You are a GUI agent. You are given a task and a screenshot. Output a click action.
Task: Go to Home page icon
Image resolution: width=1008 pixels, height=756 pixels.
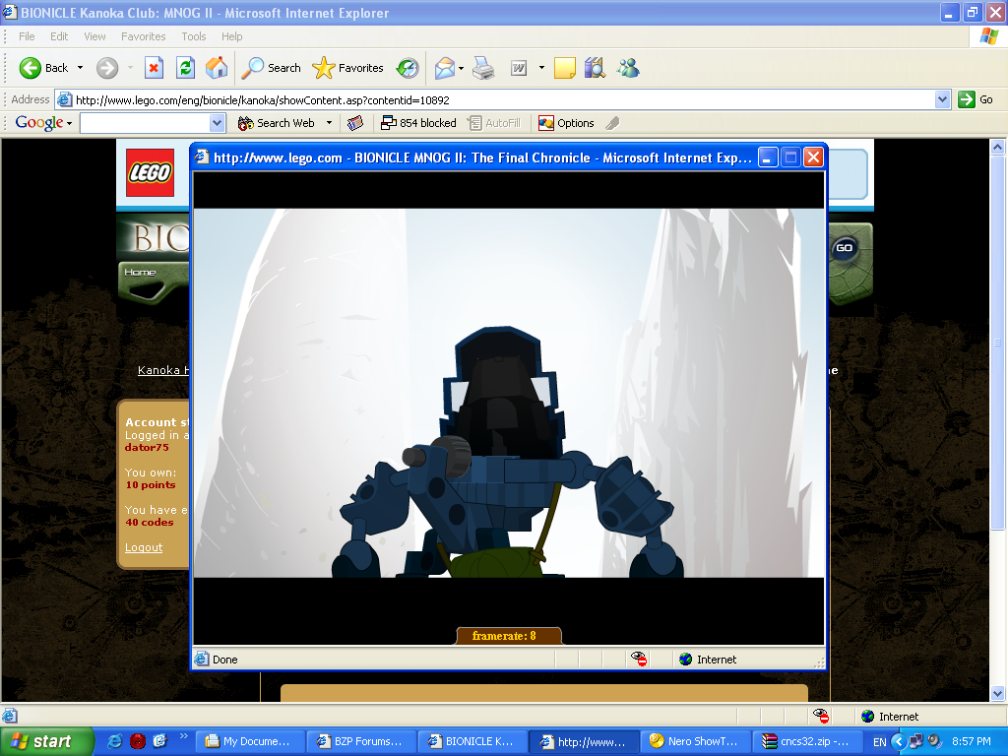[217, 68]
